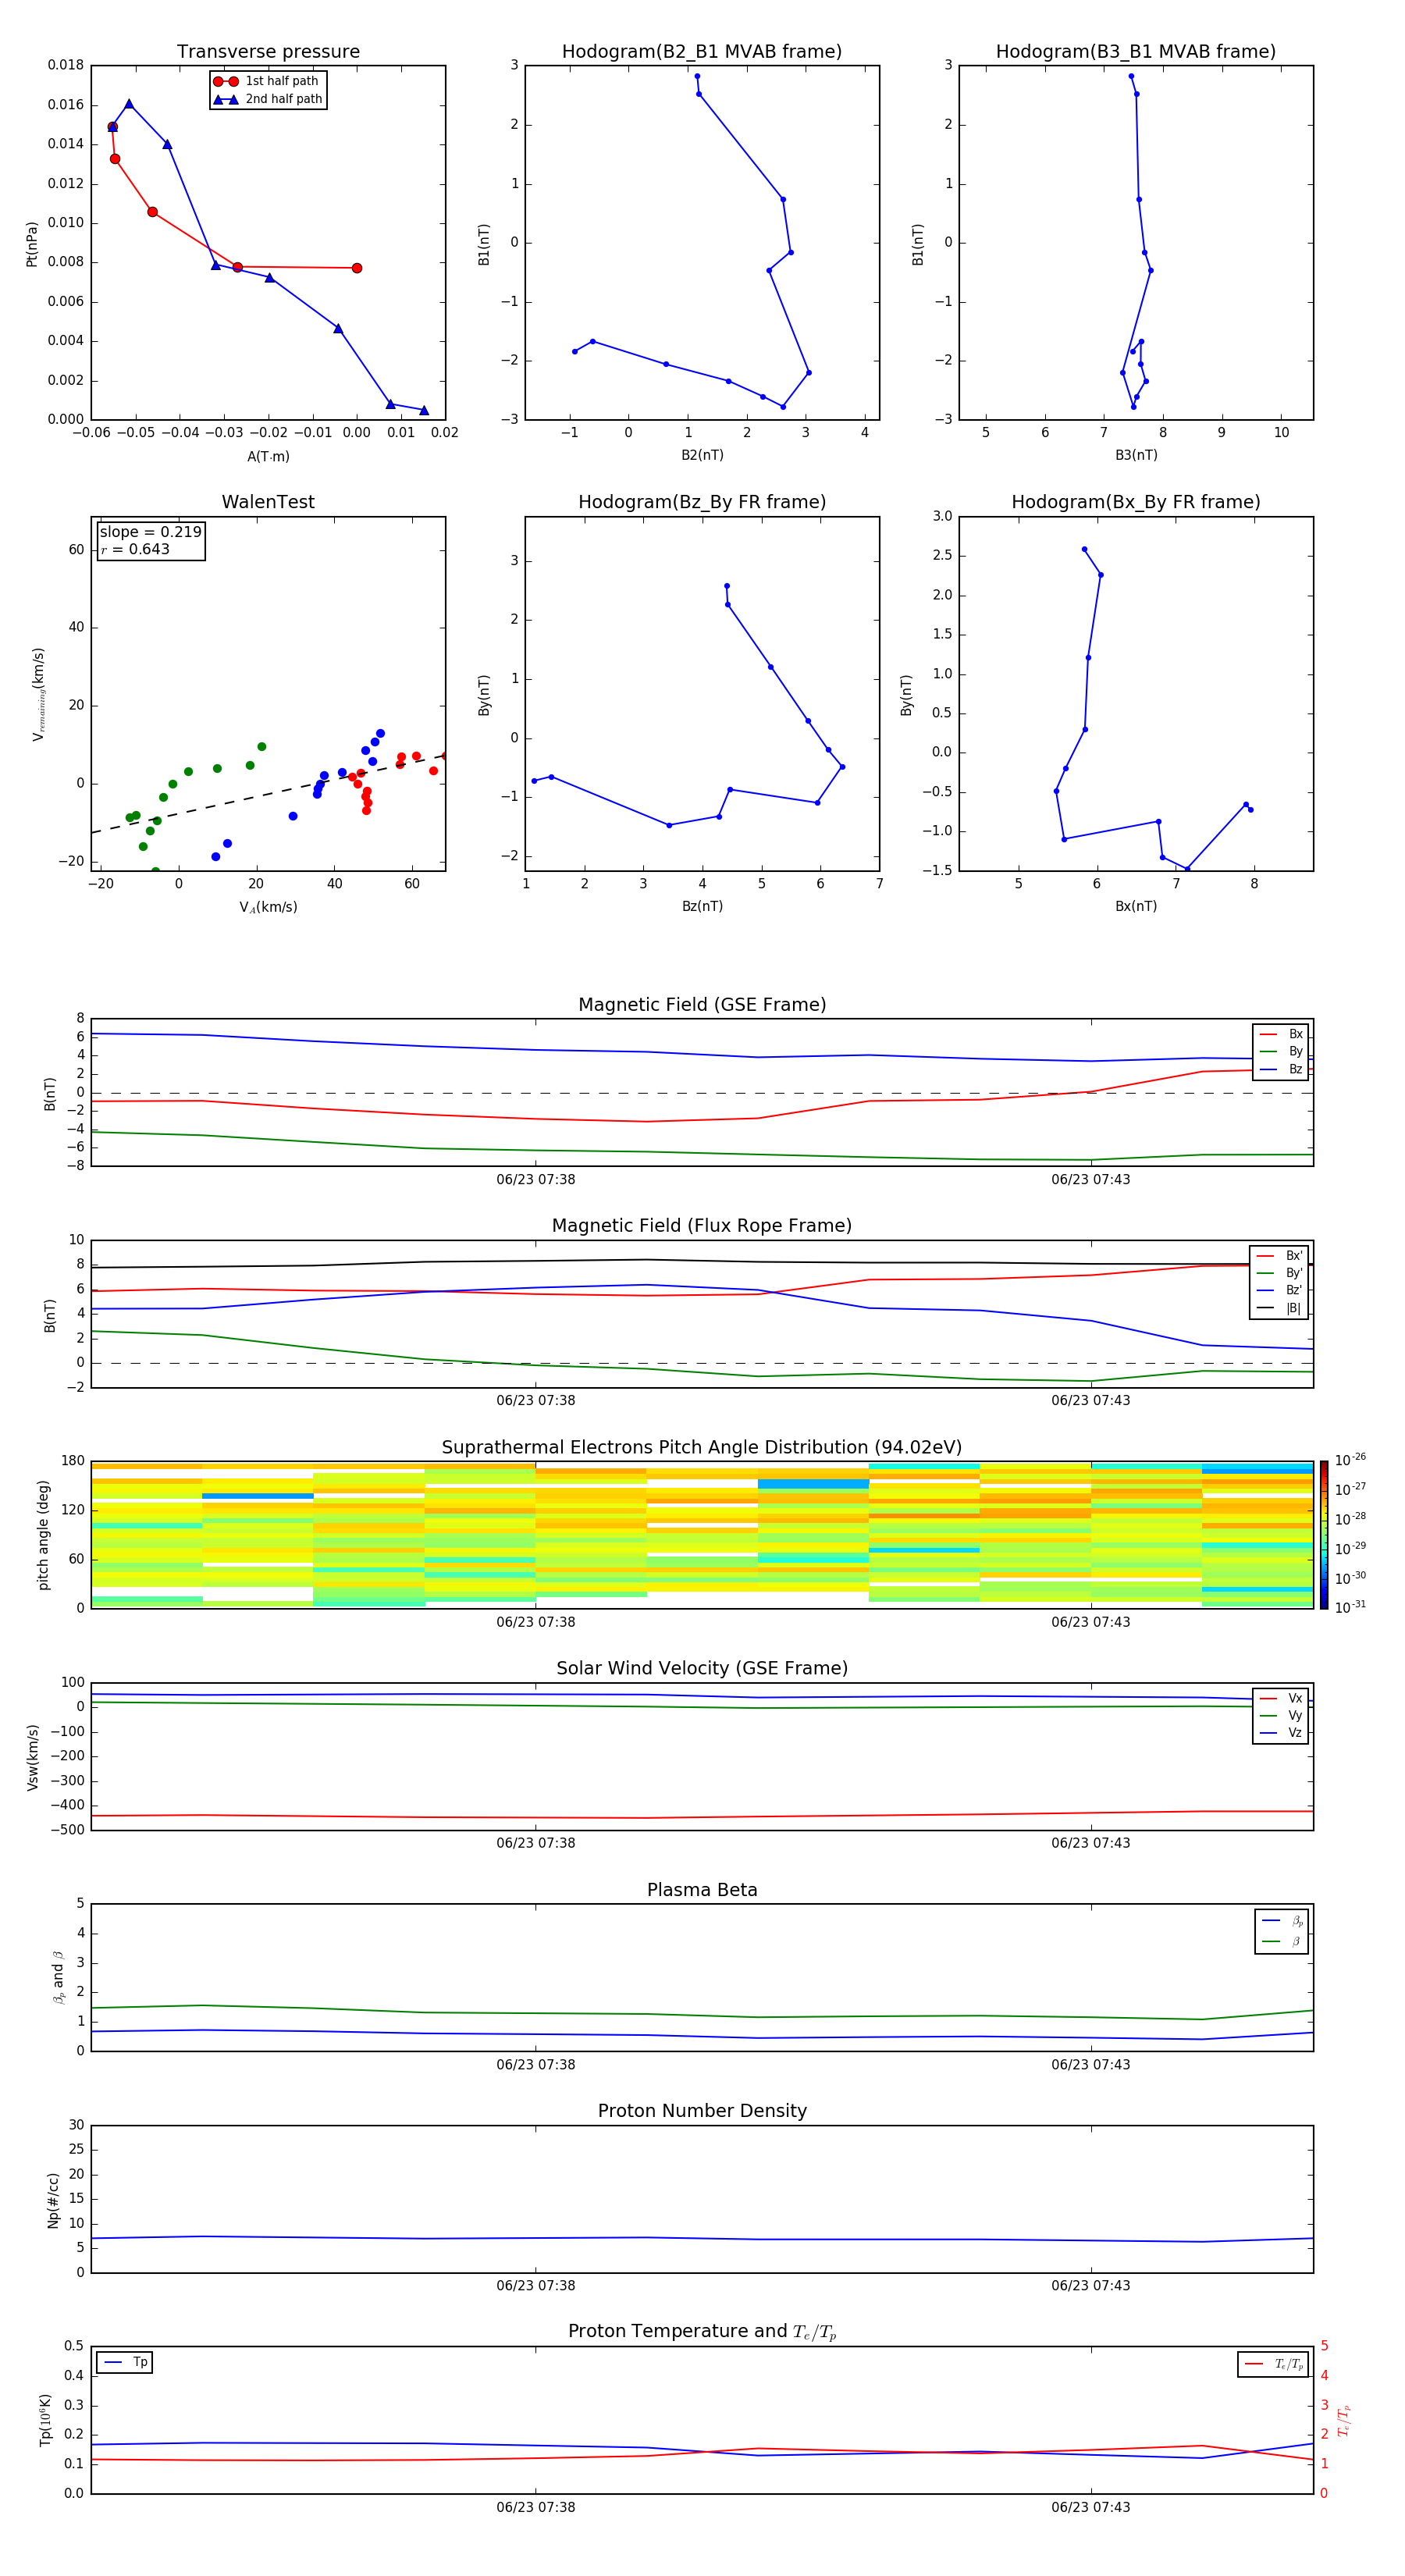Click the "B3(nT)" x-axis label
The height and width of the screenshot is (2576, 1405).
coord(1136,455)
